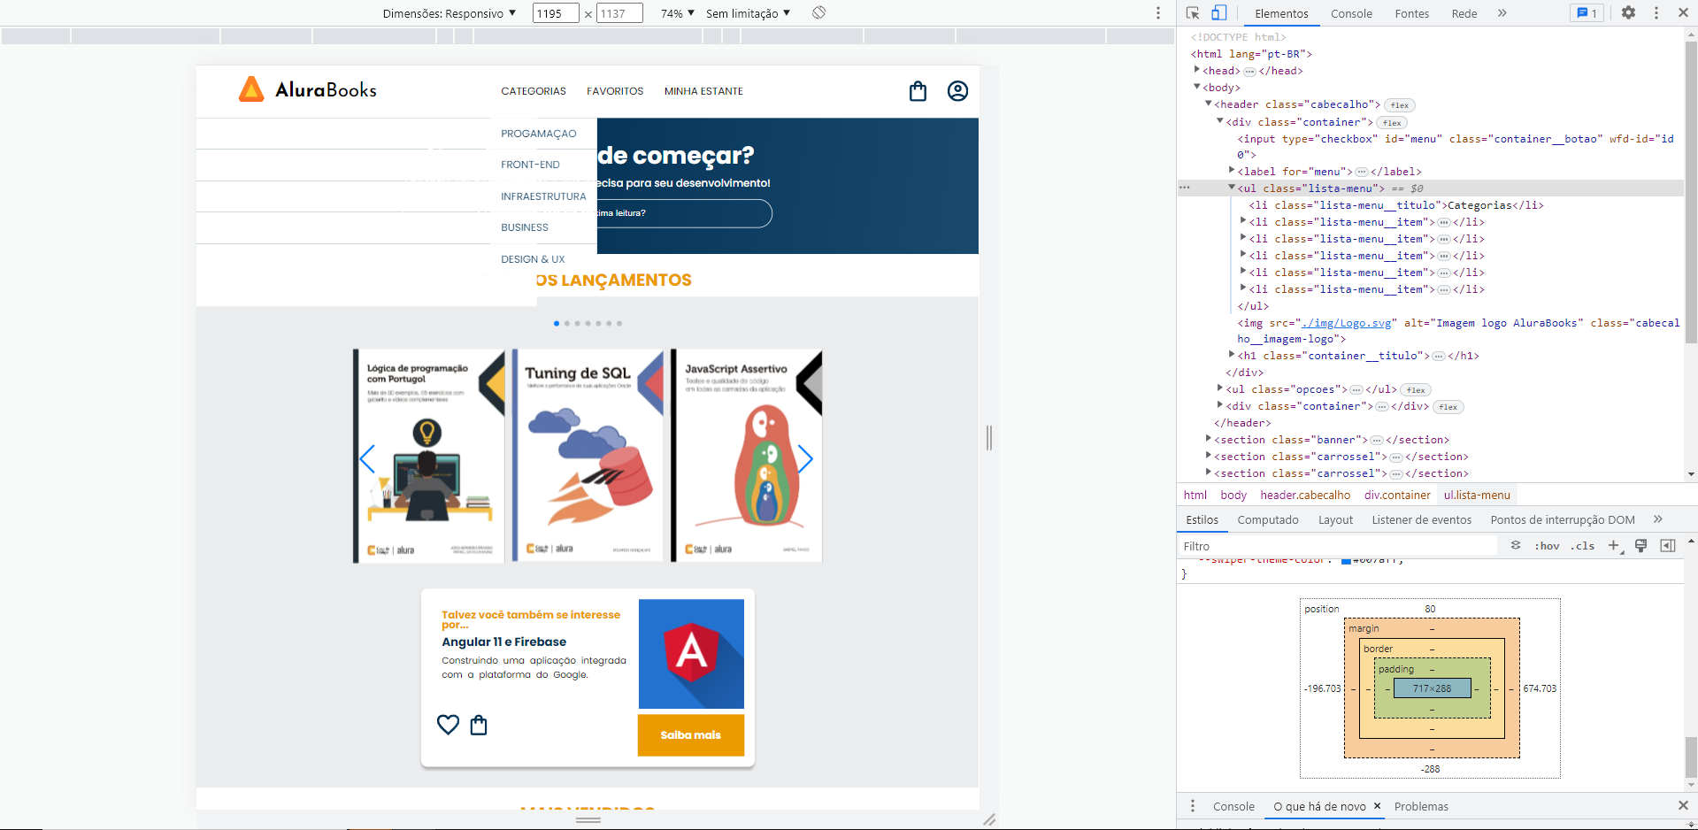The image size is (1698, 830).
Task: Toggle .cls element classes panel
Action: (x=1583, y=546)
